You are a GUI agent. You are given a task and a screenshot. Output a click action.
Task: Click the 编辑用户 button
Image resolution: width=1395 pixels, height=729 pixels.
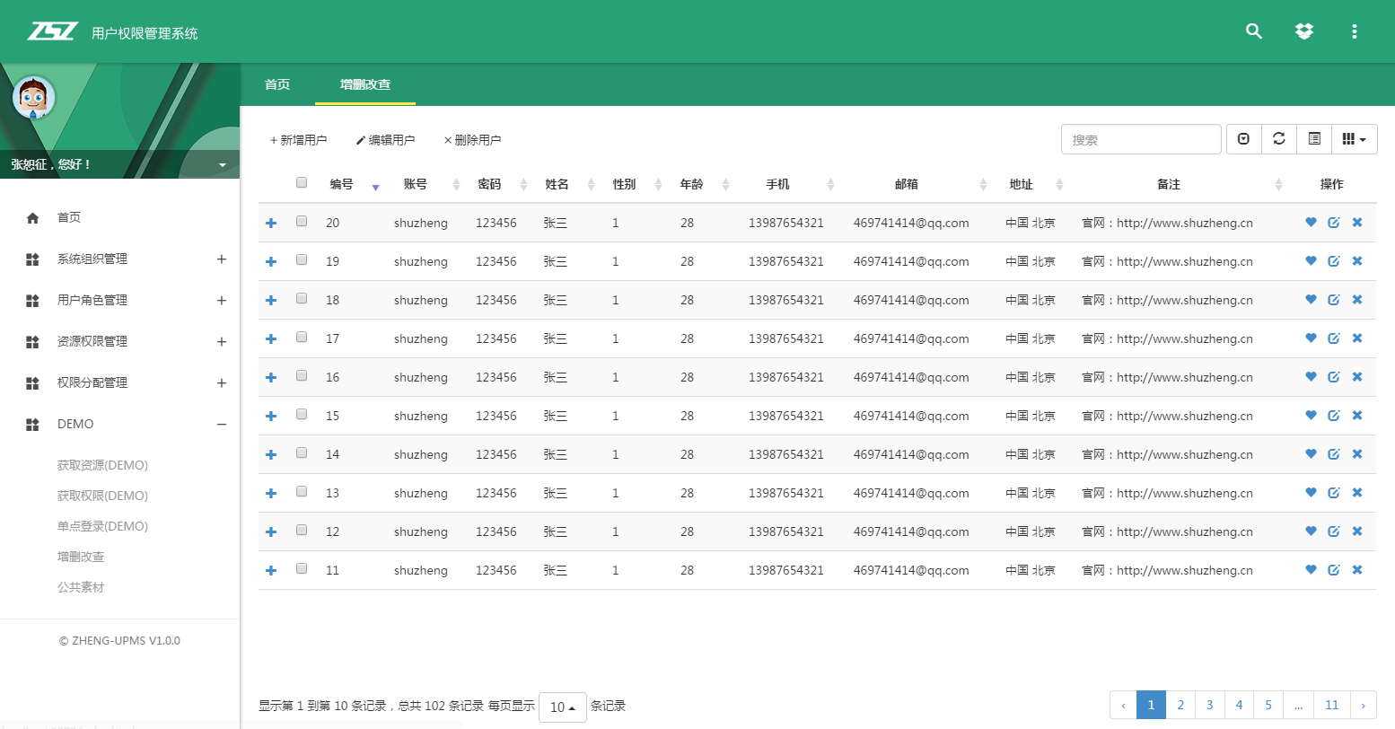(x=385, y=140)
